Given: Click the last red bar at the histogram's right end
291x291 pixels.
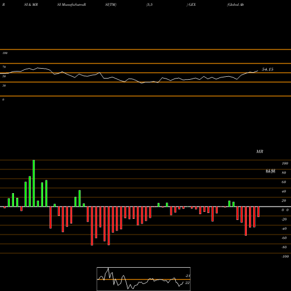Looking at the screenshot, I should point(258,212).
